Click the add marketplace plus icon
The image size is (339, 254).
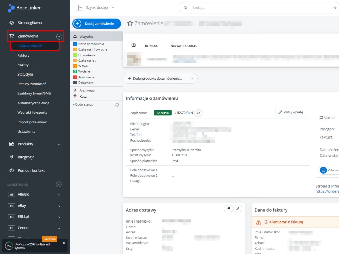point(59,184)
